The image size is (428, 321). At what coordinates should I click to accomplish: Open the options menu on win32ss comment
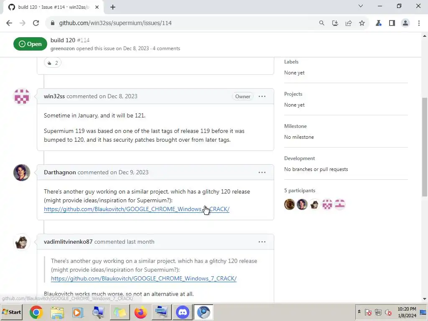(262, 97)
